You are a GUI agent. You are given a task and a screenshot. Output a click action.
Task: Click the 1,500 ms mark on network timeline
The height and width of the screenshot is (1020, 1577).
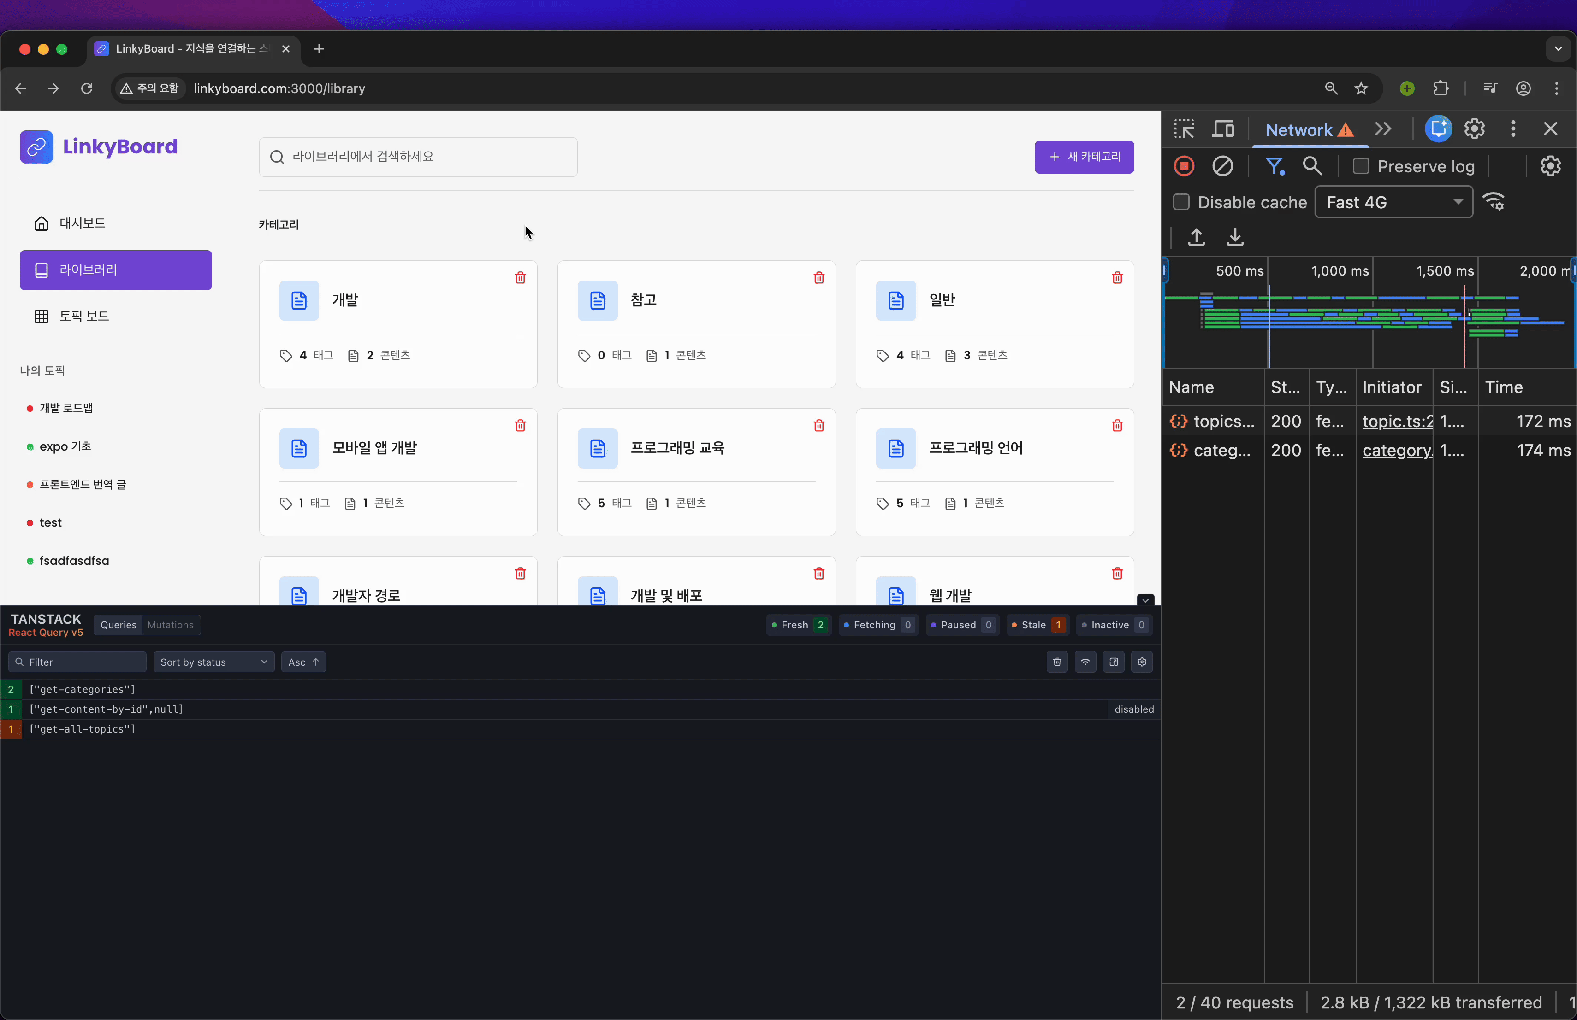pyautogui.click(x=1445, y=271)
